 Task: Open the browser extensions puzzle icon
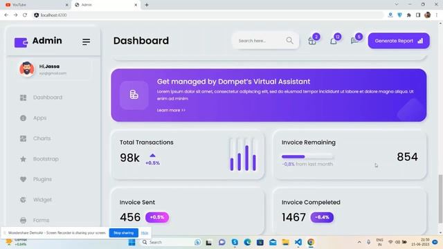tap(409, 15)
